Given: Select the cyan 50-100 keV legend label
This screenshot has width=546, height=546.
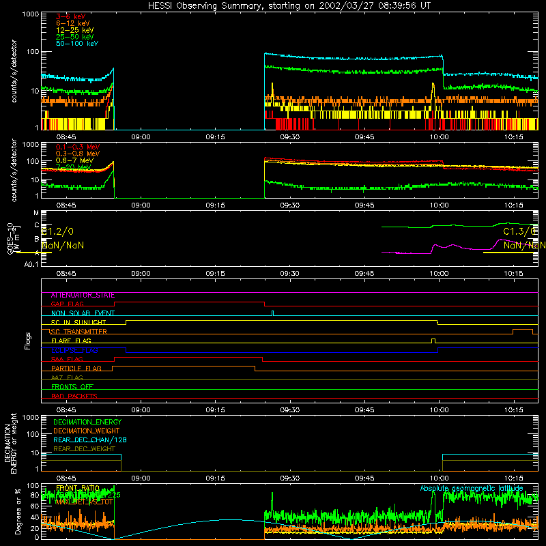Looking at the screenshot, I should tap(77, 44).
